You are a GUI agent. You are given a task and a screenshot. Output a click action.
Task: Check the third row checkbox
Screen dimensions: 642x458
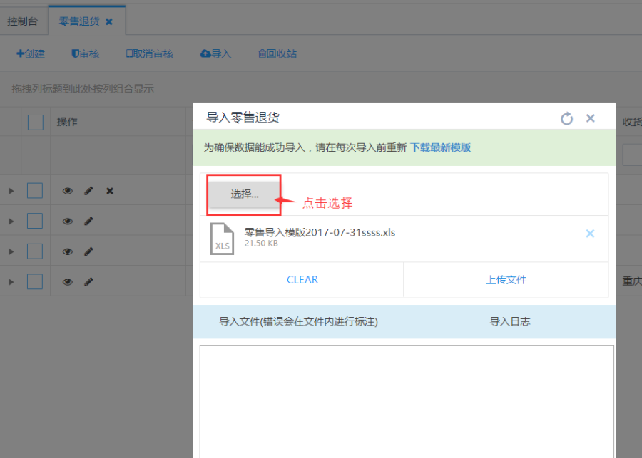coord(35,251)
